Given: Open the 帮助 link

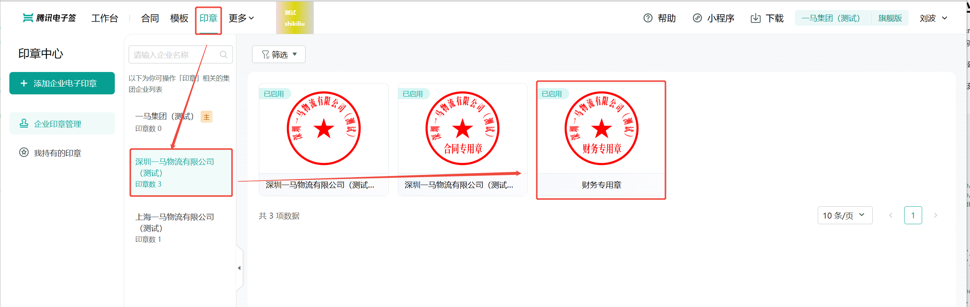Looking at the screenshot, I should [666, 18].
